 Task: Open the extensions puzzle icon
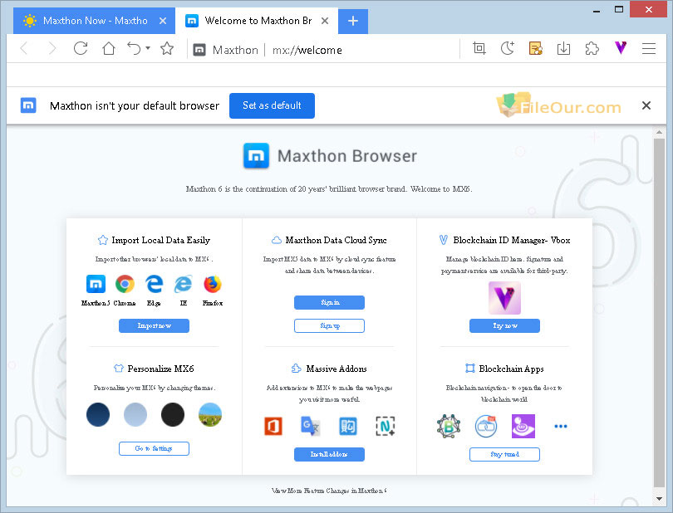click(592, 48)
